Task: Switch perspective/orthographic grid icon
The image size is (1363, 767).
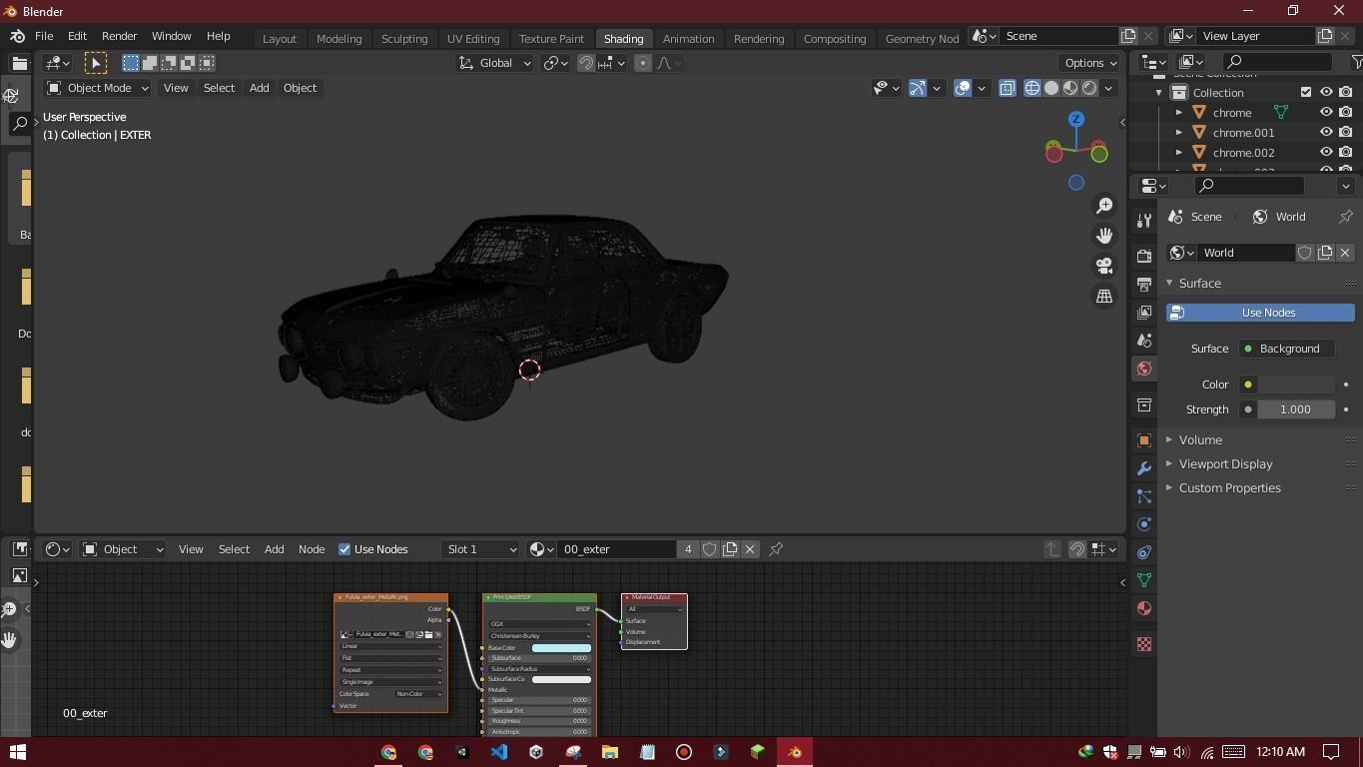Action: tap(1104, 296)
